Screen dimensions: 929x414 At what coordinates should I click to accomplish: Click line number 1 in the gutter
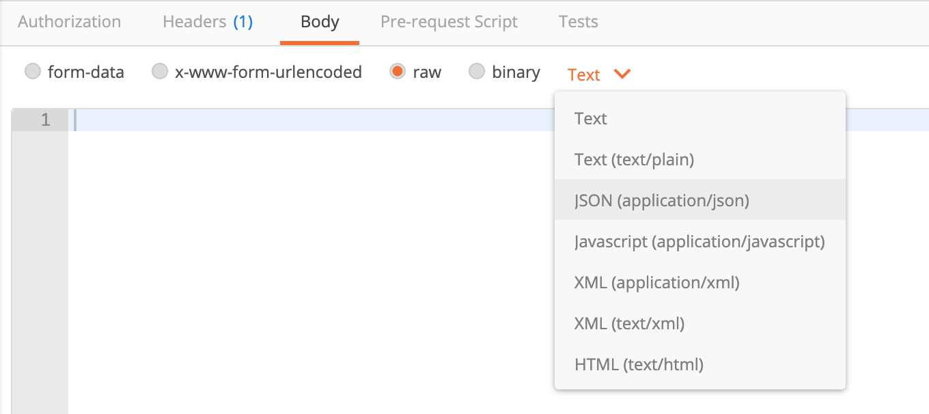pos(45,120)
